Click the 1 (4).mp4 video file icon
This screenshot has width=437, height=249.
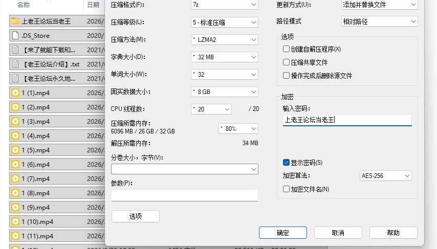click(x=15, y=135)
